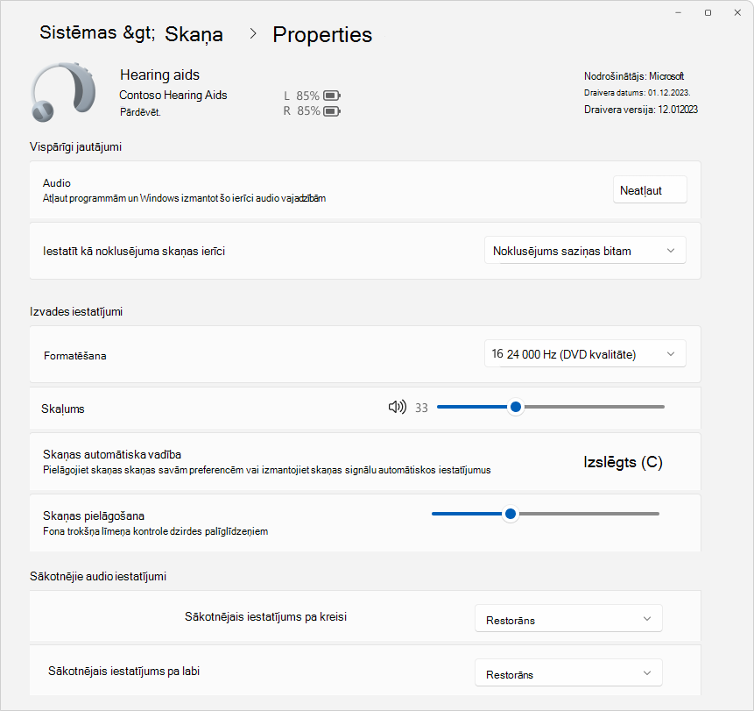
Task: Click the right battery icon at 85%
Action: pos(332,111)
